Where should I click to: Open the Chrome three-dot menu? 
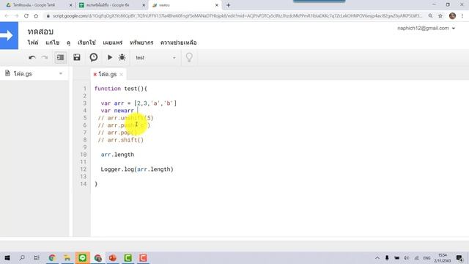point(462,16)
